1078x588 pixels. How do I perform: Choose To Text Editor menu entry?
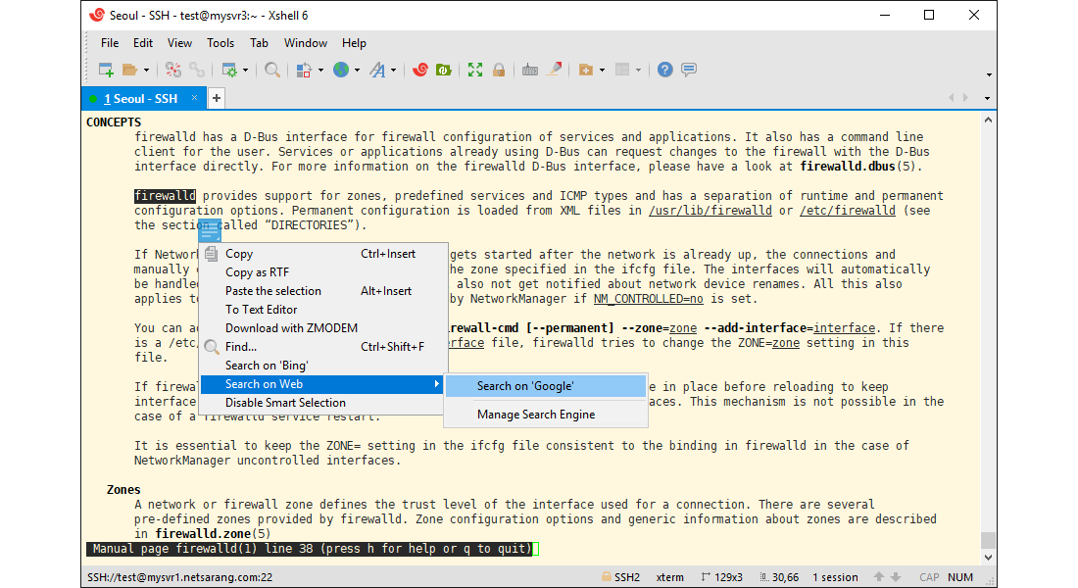(x=323, y=310)
